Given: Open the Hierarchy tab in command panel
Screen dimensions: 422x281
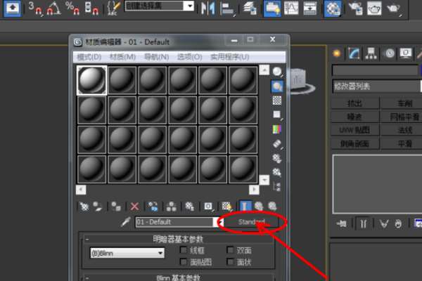Looking at the screenshot, I should click(x=371, y=53).
